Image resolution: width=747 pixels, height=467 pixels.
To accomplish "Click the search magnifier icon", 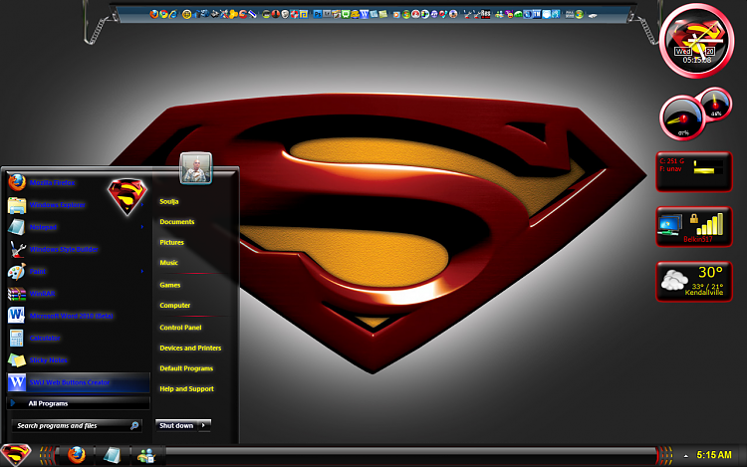I will pos(134,425).
